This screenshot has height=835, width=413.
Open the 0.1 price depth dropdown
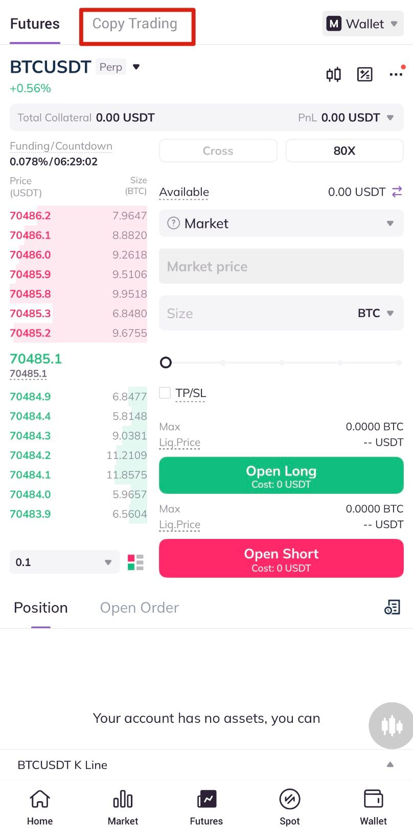pos(64,562)
